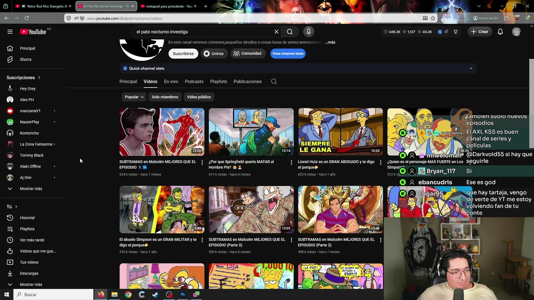534x300 pixels.
Task: Switch to the Publicaciones tab
Action: [247, 81]
